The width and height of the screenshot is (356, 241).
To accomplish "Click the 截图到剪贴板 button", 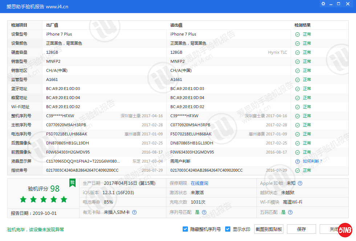I will 269,229.
